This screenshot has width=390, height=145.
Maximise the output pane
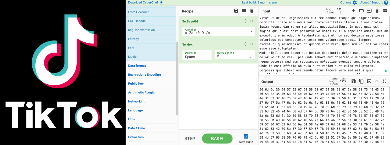[x=385, y=81]
